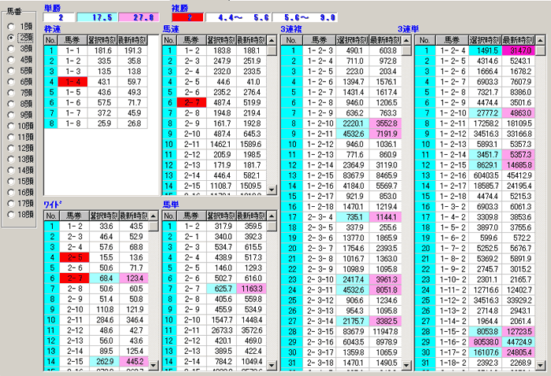Click the 馬単 table 最新時刻 column header

(x=251, y=216)
